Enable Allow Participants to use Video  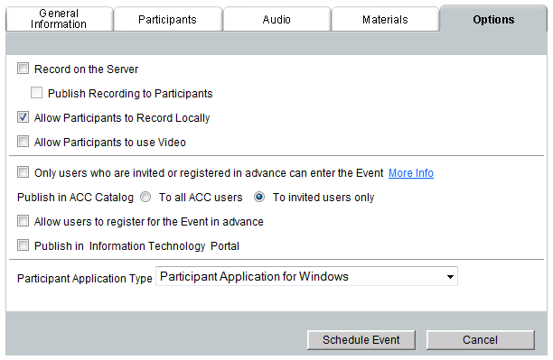point(23,142)
